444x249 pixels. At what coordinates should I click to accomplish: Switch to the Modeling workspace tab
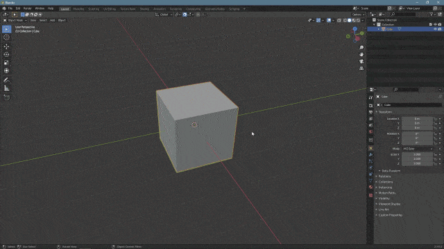coord(78,9)
